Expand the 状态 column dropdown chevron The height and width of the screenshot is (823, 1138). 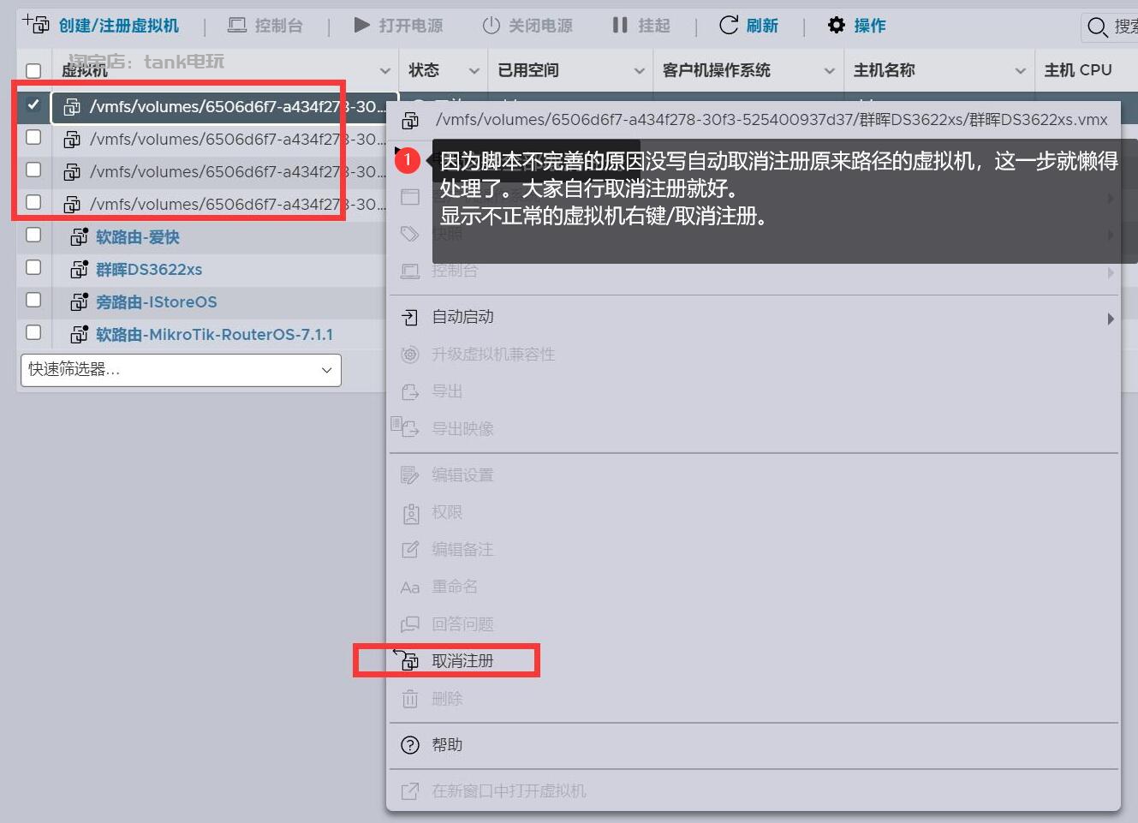coord(474,71)
